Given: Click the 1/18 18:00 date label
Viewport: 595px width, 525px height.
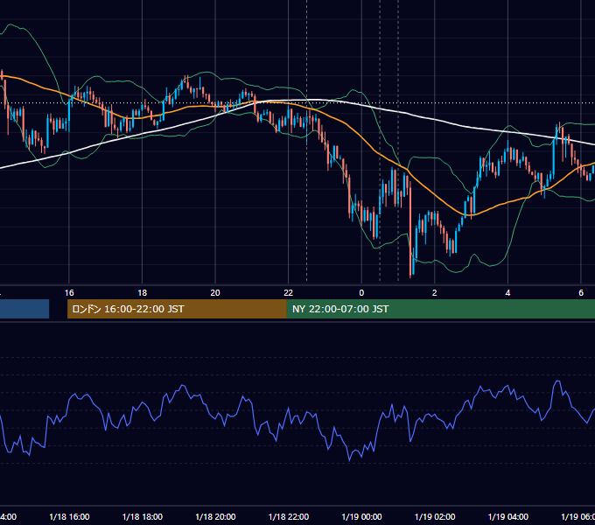Looking at the screenshot, I should click(143, 516).
